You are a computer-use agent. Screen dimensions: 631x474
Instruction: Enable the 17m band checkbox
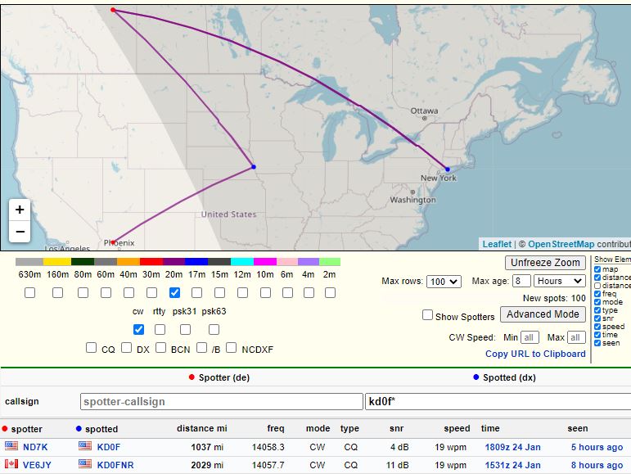[196, 292]
